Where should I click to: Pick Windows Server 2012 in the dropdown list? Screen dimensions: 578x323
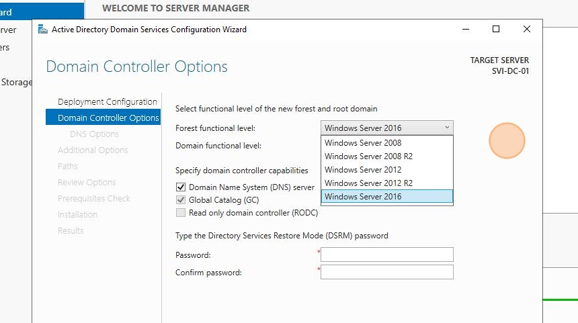pos(387,170)
